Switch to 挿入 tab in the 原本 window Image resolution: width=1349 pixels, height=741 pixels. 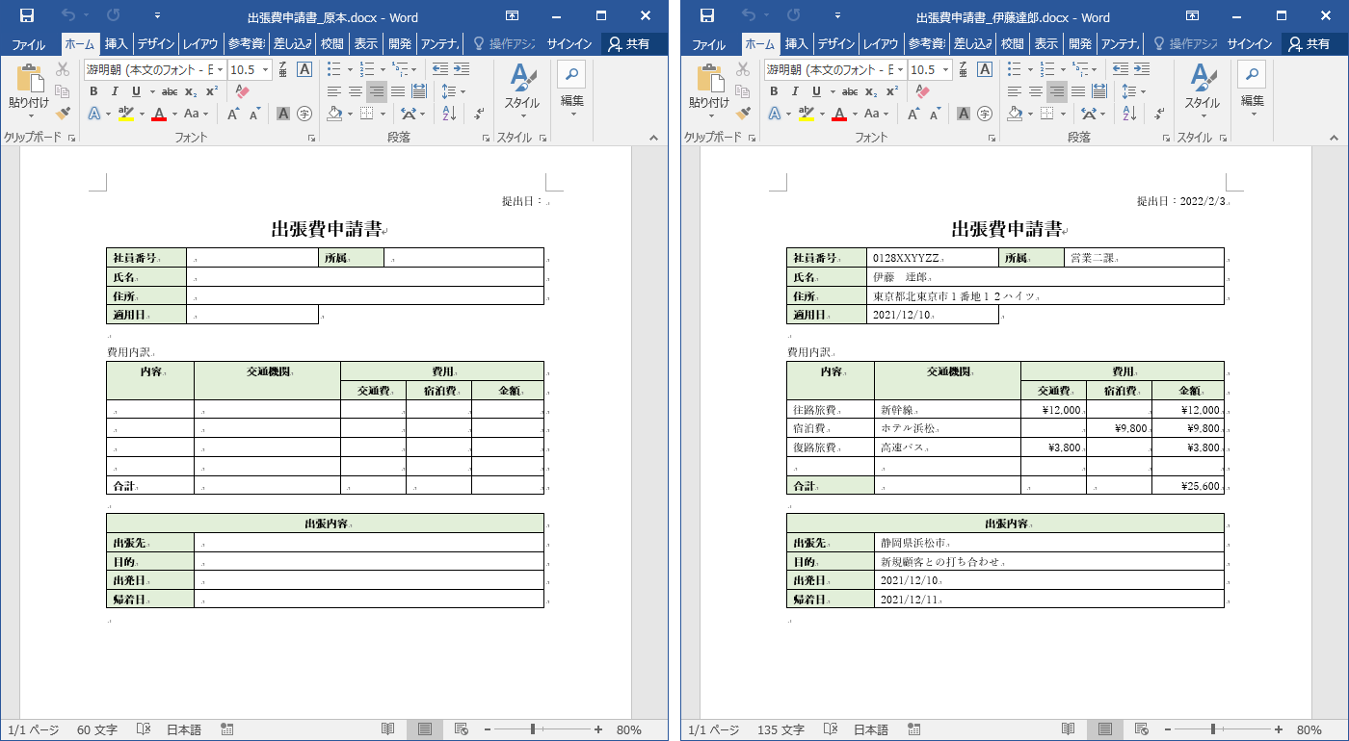click(x=117, y=44)
